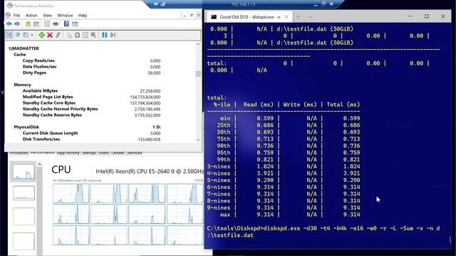Viewport: 456px width, 256px height.
Task: Restore down the remote desktop session
Action: click(323, 4)
